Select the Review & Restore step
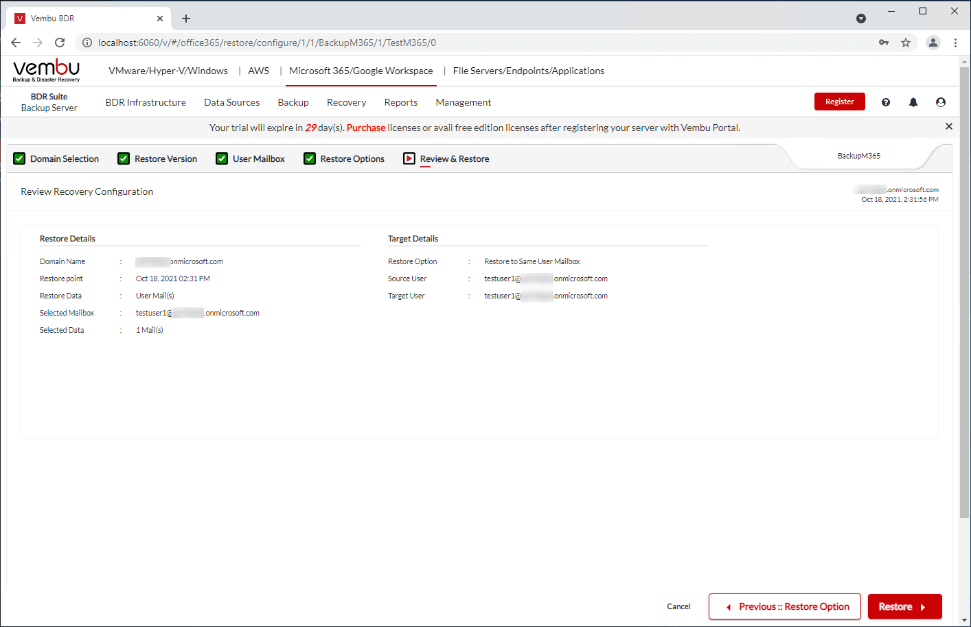 click(x=455, y=158)
